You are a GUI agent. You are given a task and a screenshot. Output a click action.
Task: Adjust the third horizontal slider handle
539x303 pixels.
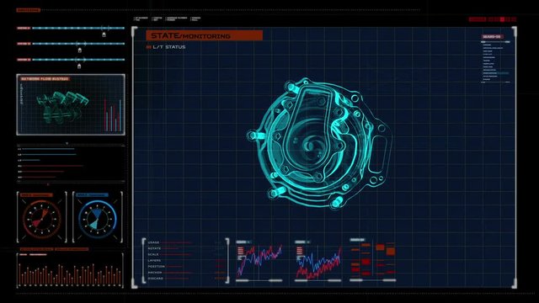80,60
